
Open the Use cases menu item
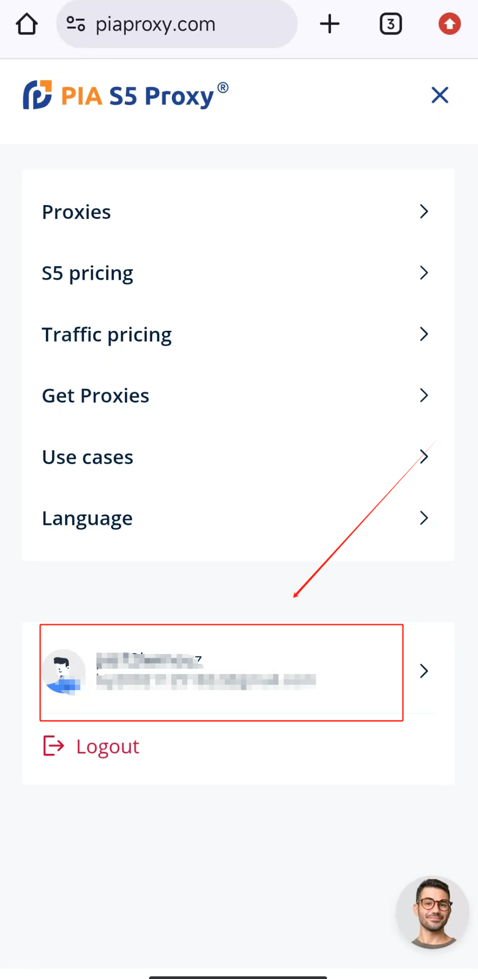88,457
